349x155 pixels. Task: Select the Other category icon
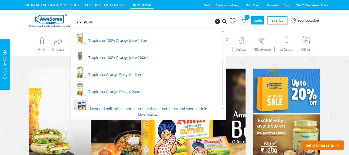pyautogui.click(x=306, y=40)
